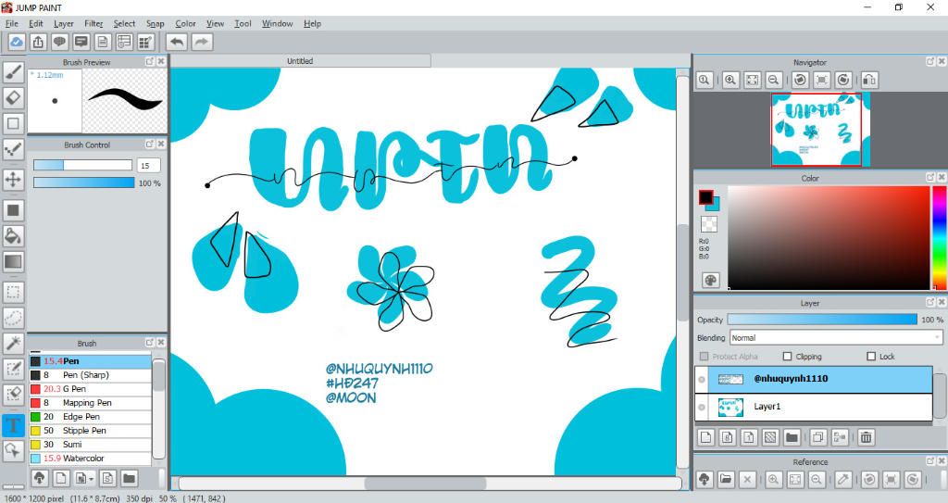Select the Move tool
The image size is (948, 503).
pyautogui.click(x=13, y=179)
